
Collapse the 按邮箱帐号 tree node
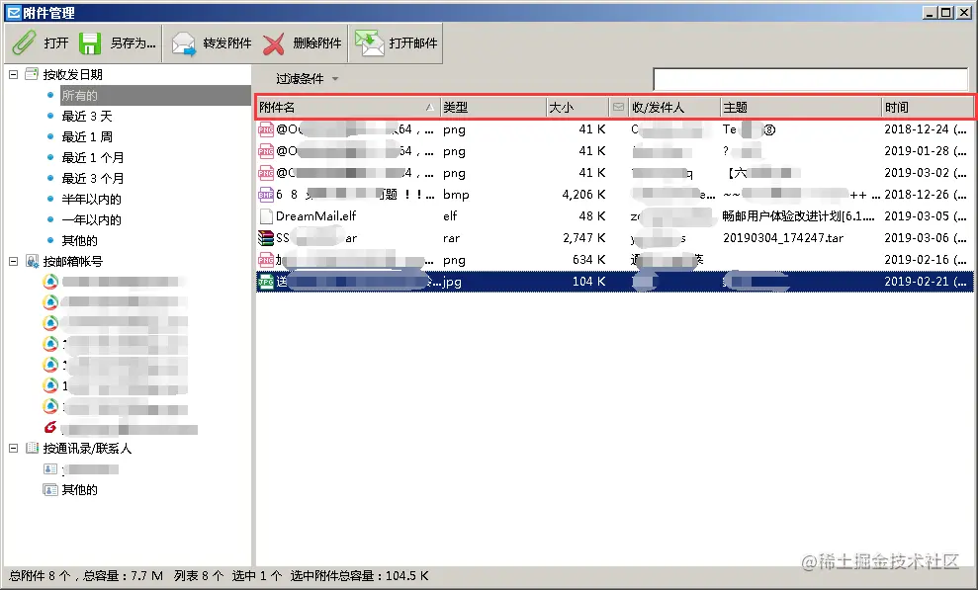(13, 261)
